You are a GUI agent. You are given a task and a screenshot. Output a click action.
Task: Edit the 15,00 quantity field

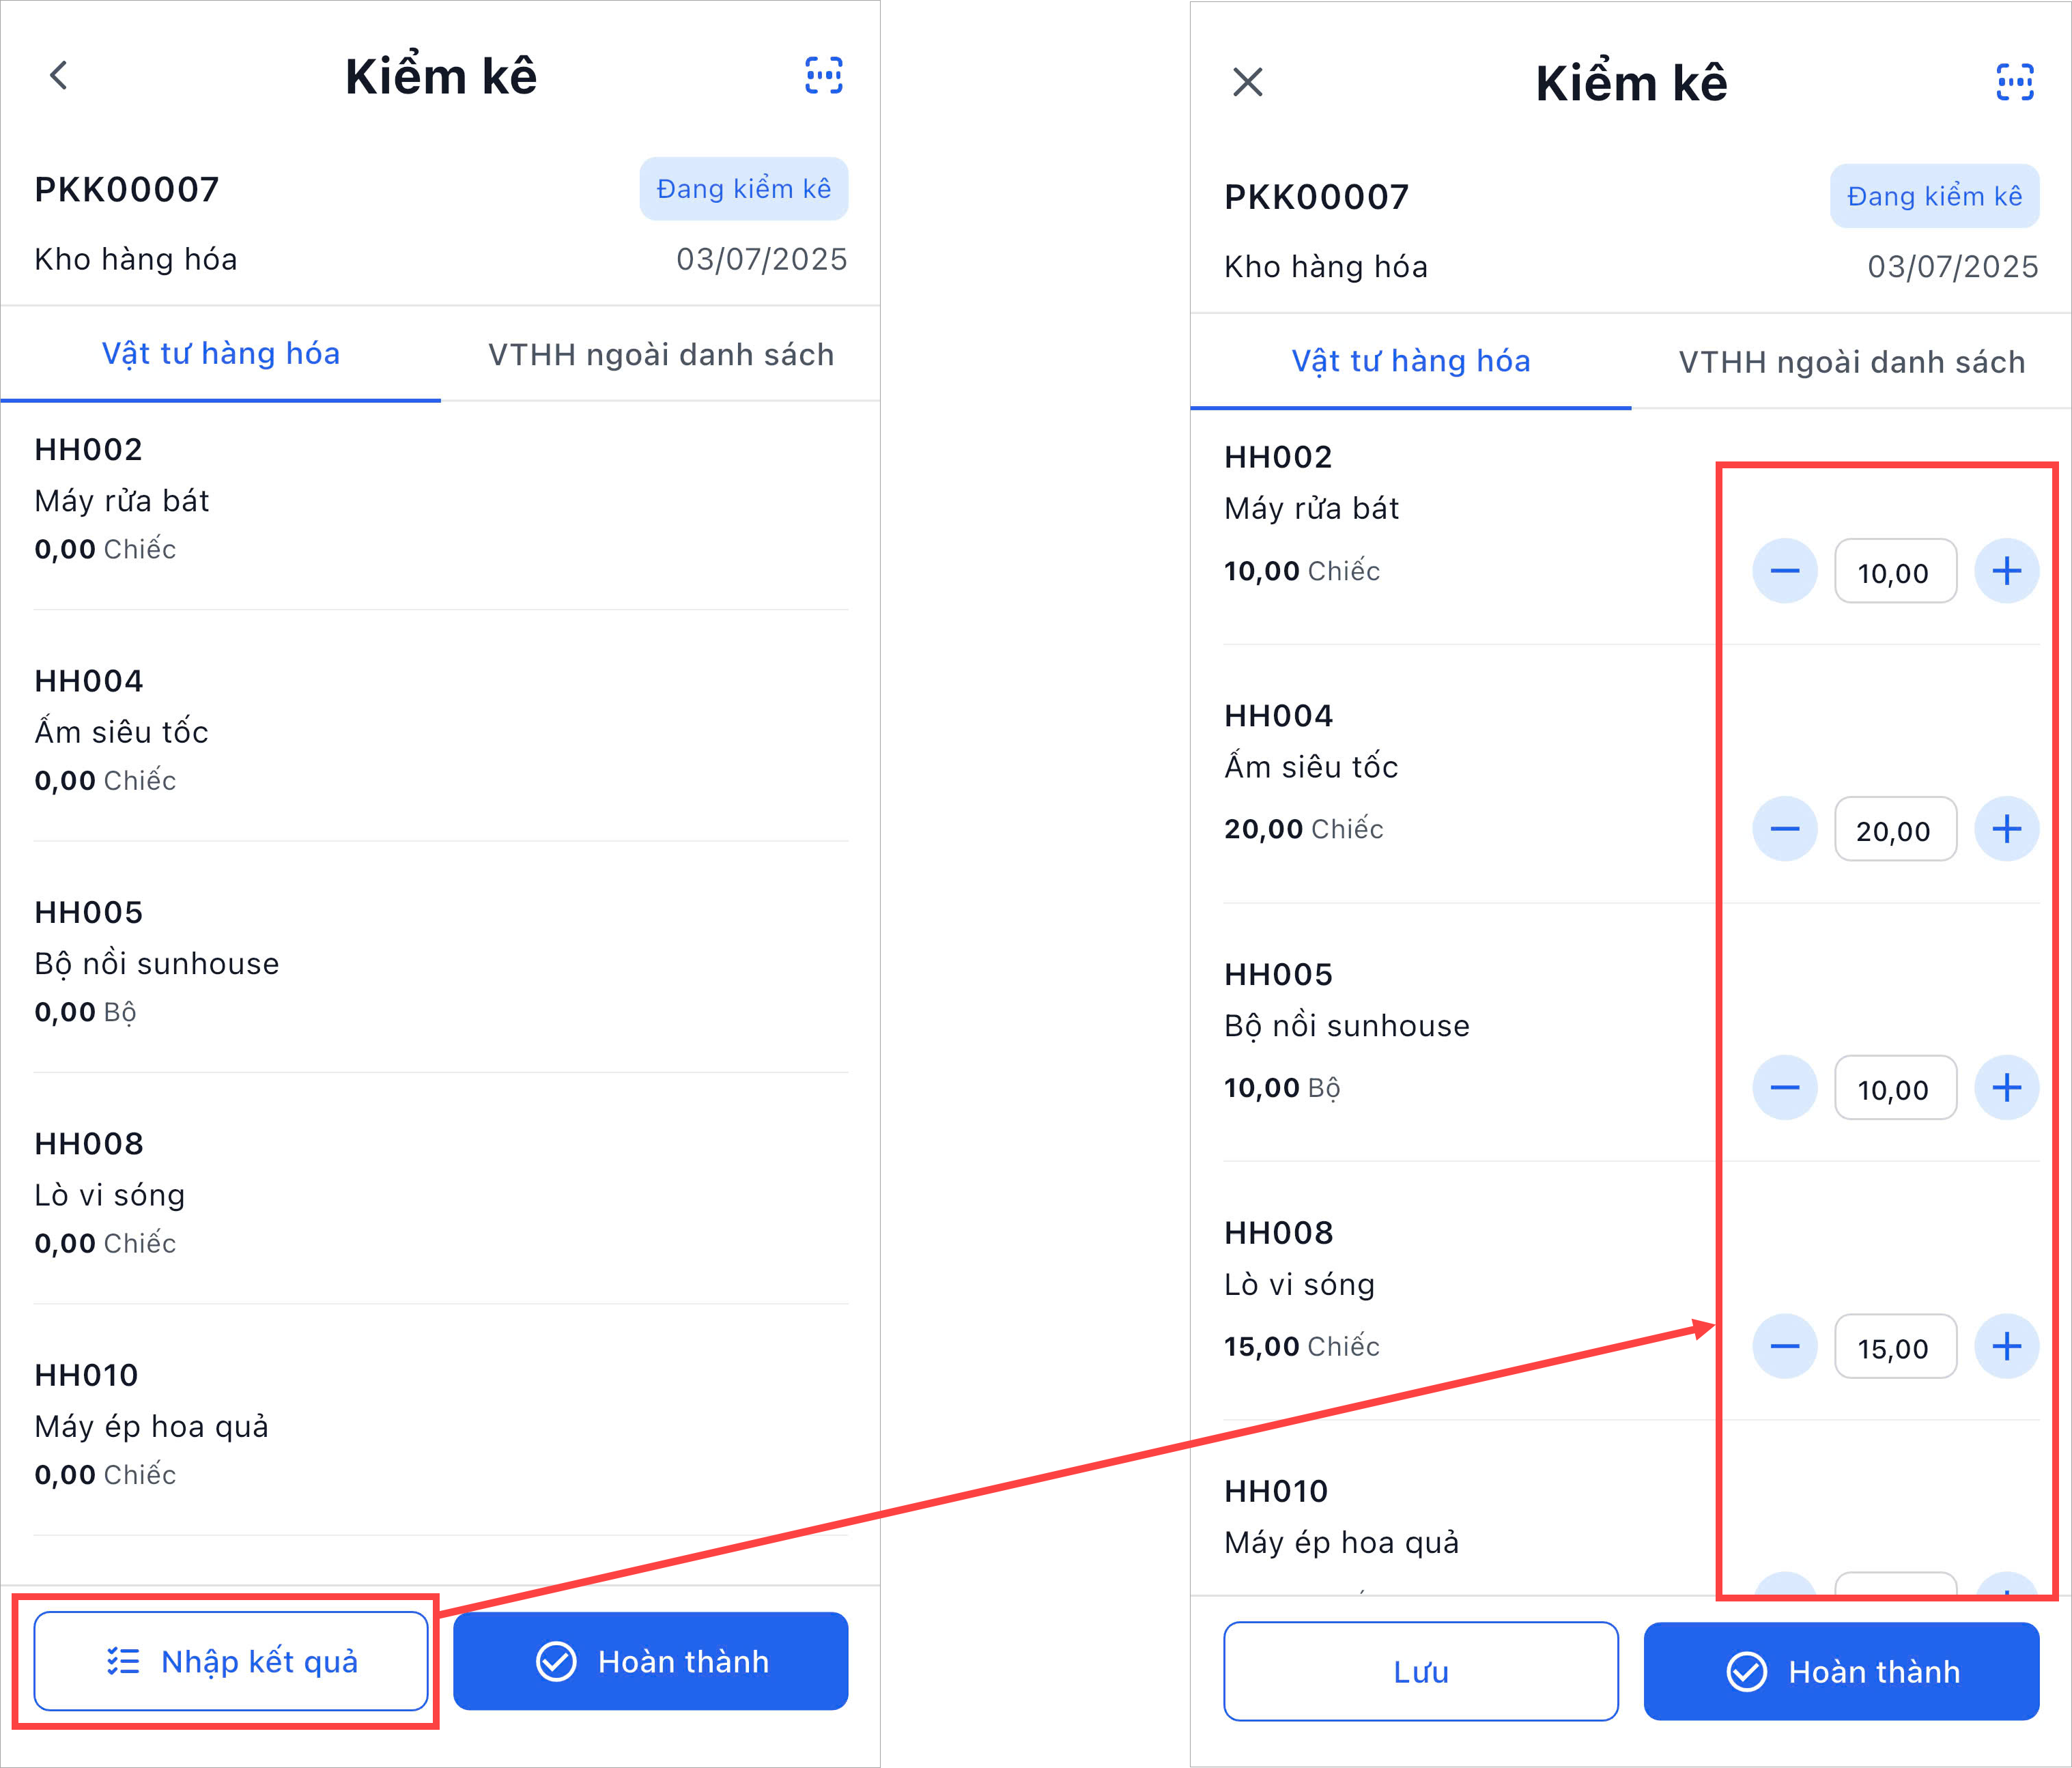[x=1896, y=1346]
